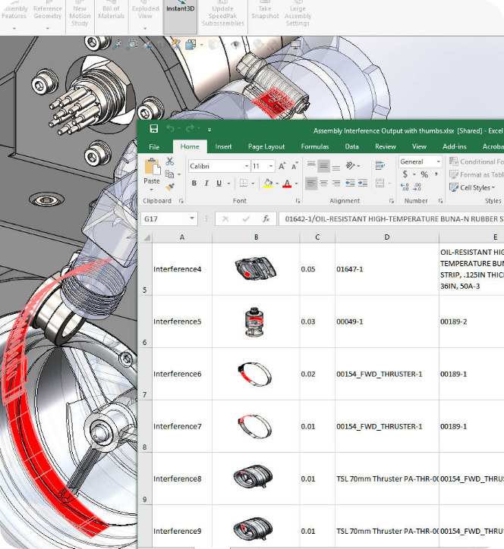Click the Format Painter brush icon
This screenshot has height=549, width=504.
coord(170,185)
